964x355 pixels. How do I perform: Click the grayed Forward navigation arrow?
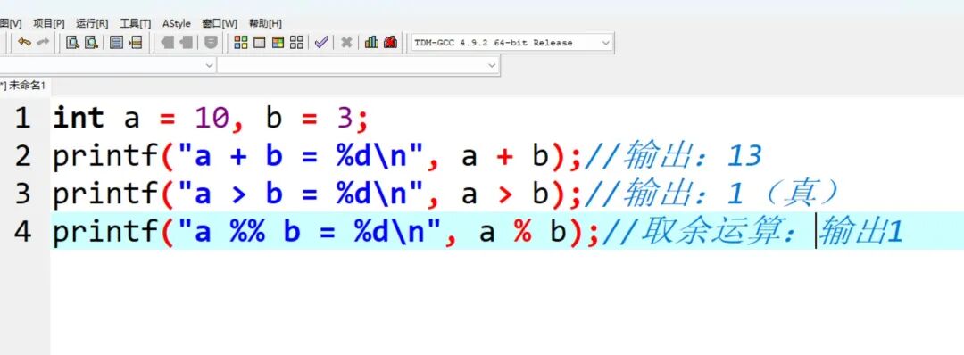187,43
